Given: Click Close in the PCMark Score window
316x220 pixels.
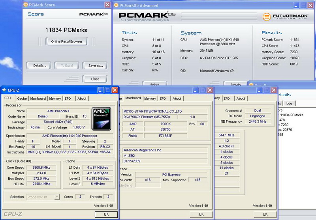Looking at the screenshot, I should pyautogui.click(x=95, y=79).
